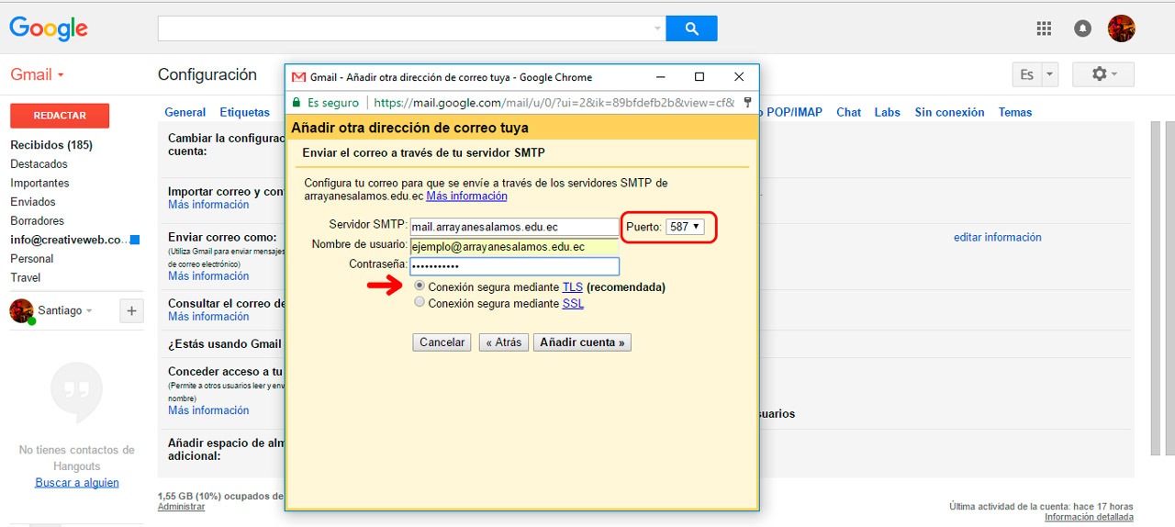Viewport: 1175px width, 527px height.
Task: Open Información detallada link
Action: tap(1089, 517)
